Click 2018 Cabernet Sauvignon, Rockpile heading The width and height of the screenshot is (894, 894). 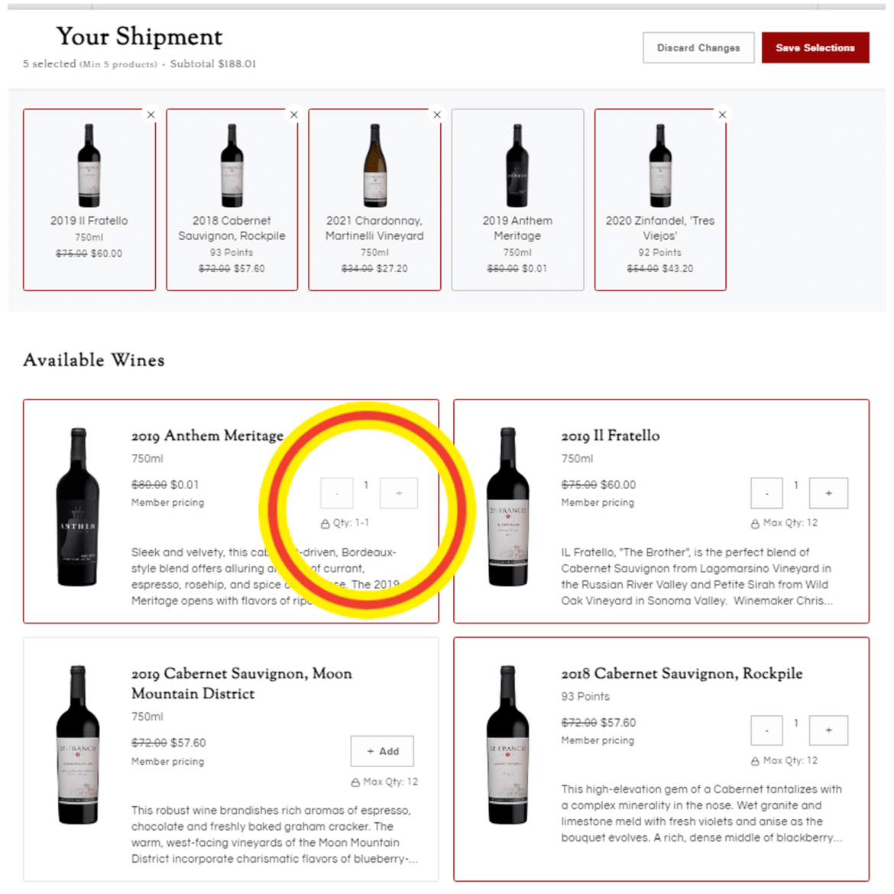682,673
